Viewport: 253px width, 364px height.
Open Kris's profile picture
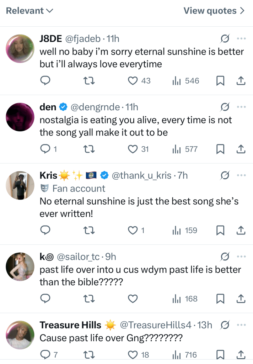(20, 185)
